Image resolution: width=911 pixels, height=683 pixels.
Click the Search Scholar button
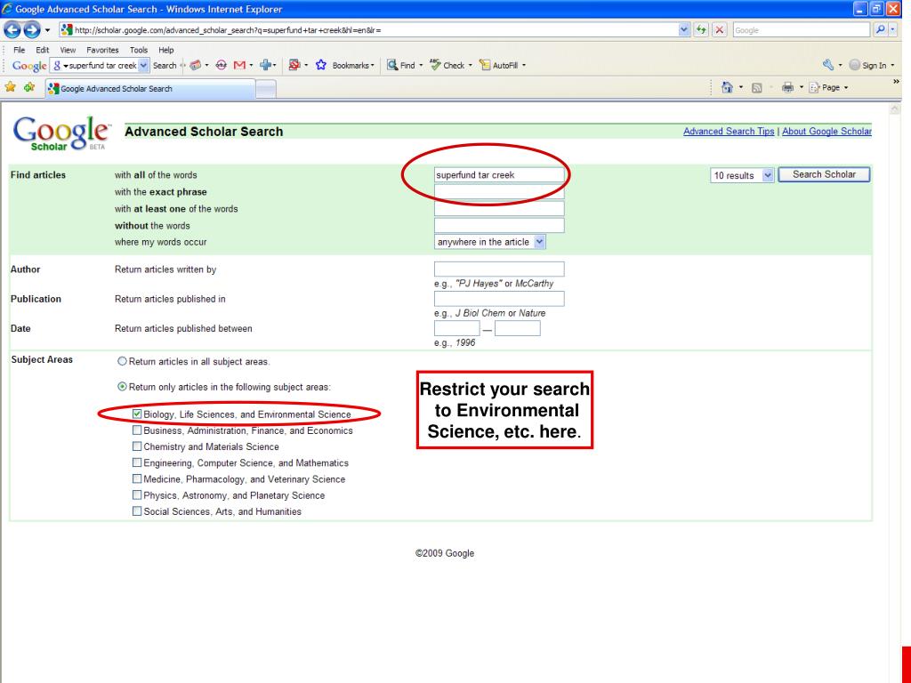(824, 174)
